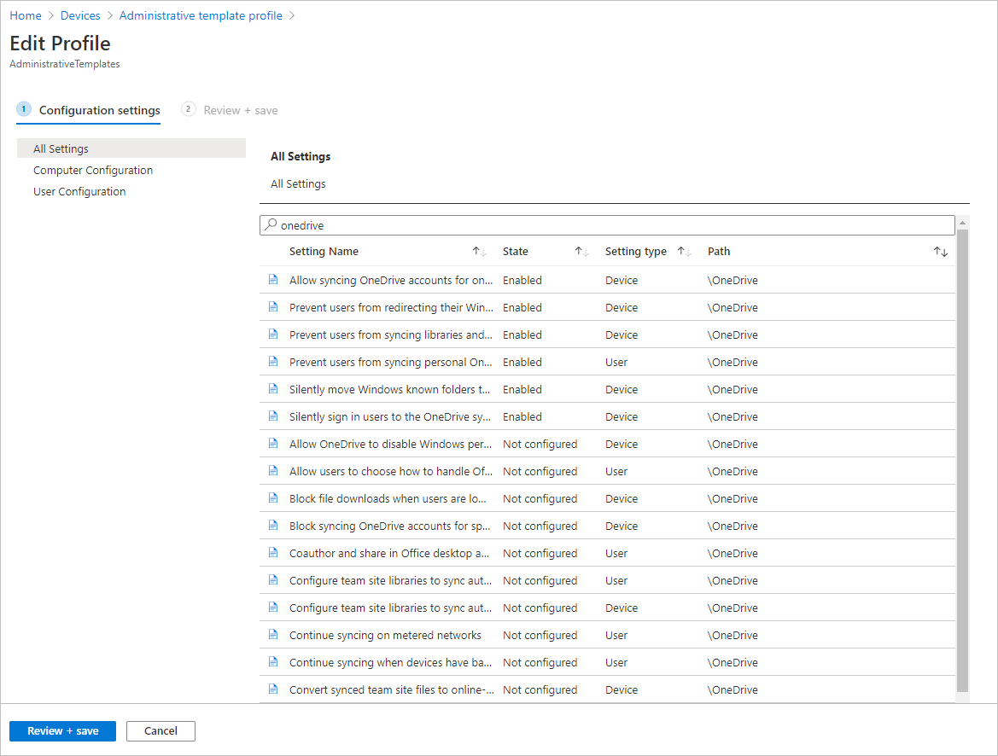Viewport: 998px width, 756px height.
Task: Click document icon for Allow syncing OneDrive accounts row
Action: (x=273, y=279)
